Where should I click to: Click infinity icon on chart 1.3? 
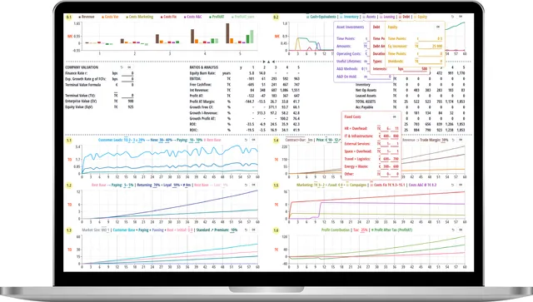coord(253,230)
